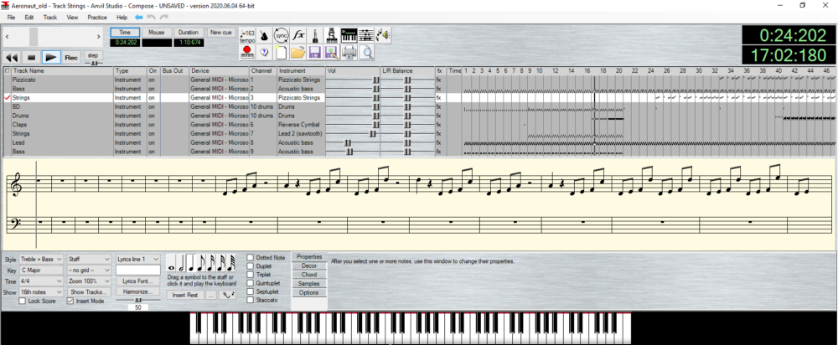Open the fx effects icon
The width and height of the screenshot is (838, 345).
(x=298, y=36)
